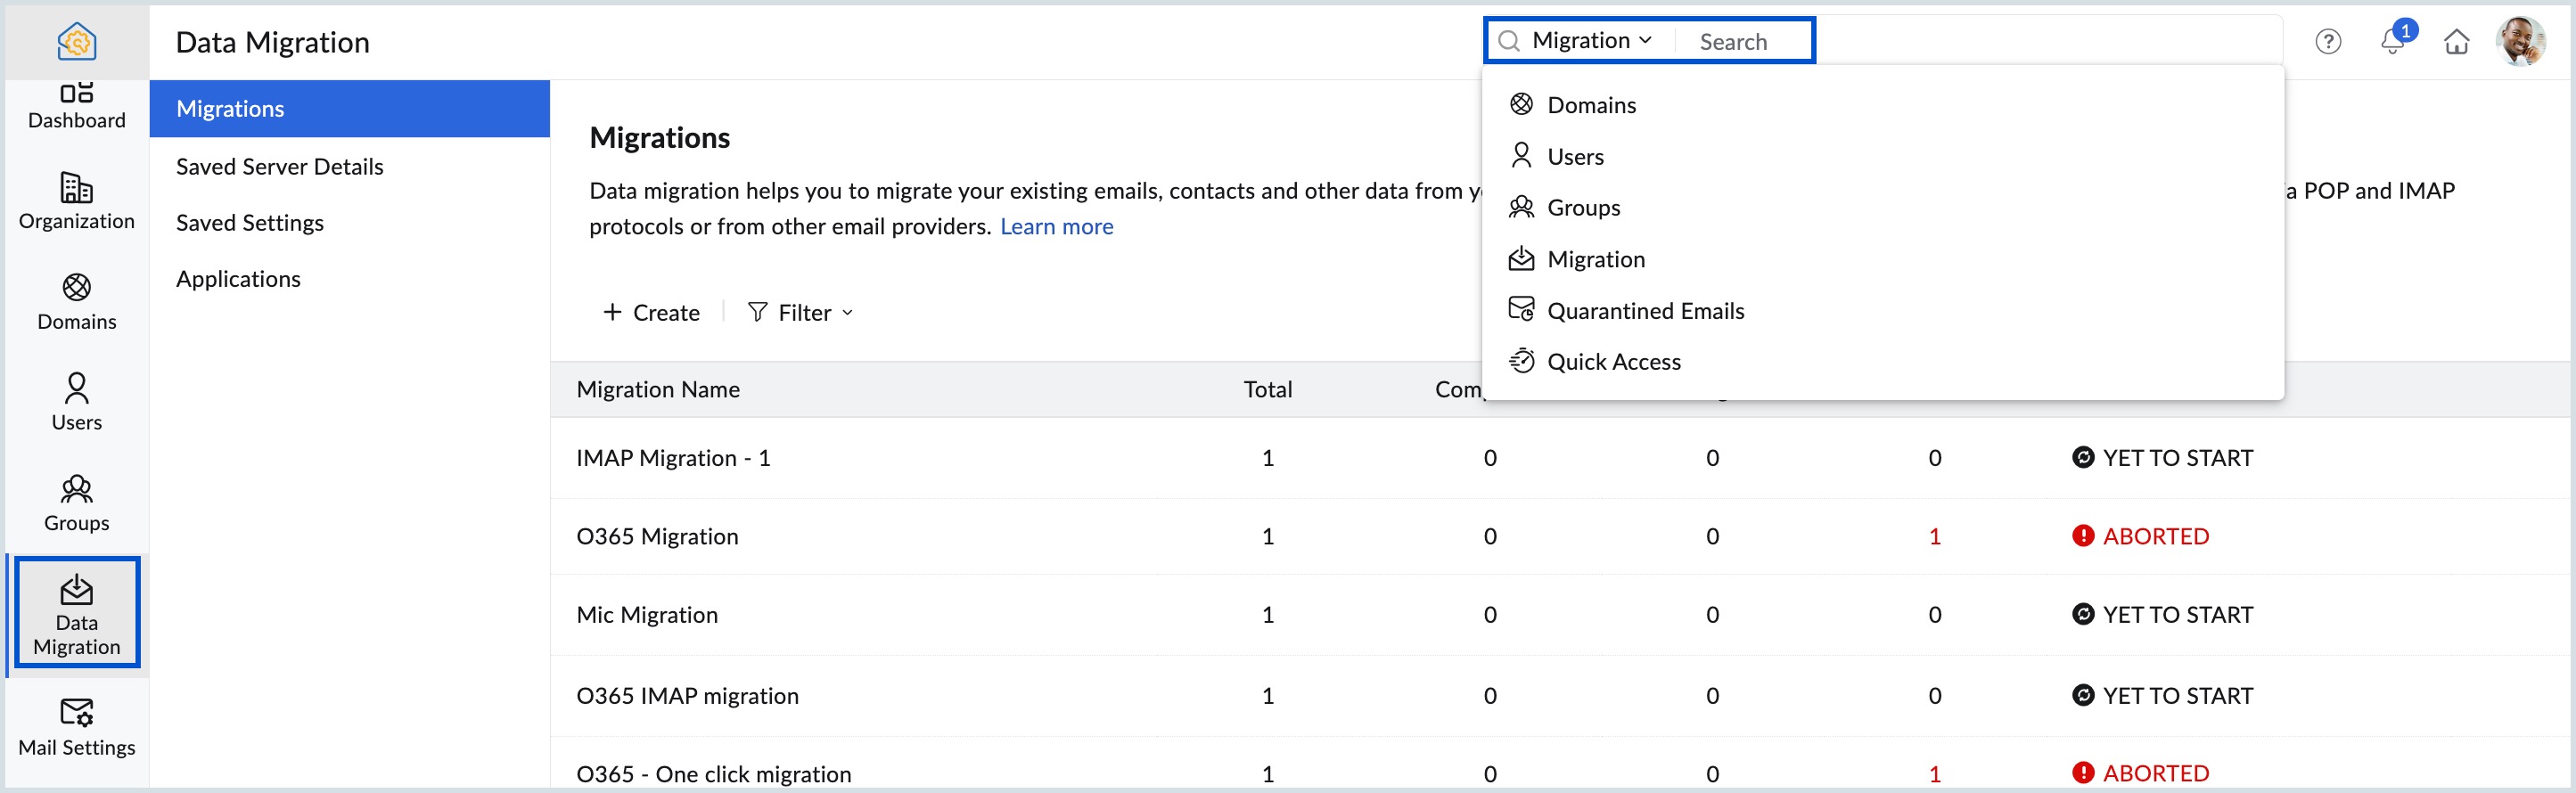Follow the Learn more link
This screenshot has width=2576, height=793.
click(1056, 226)
